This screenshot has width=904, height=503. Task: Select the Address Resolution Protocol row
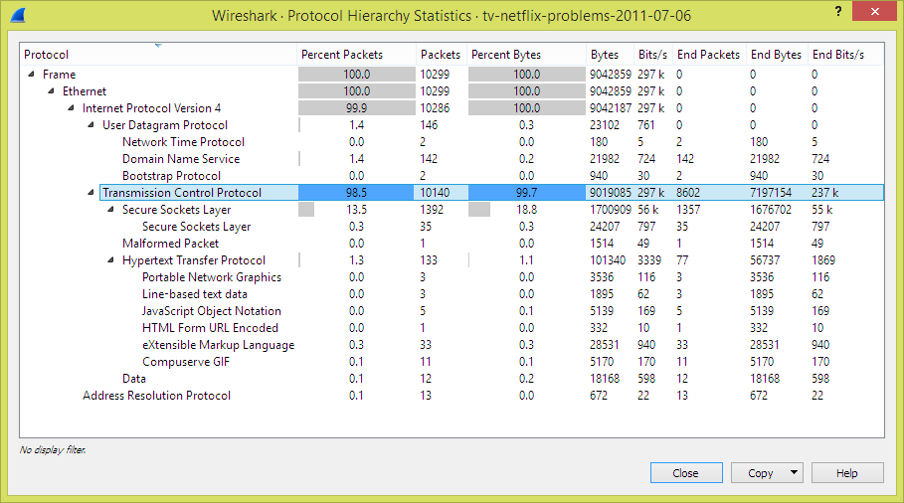point(452,396)
